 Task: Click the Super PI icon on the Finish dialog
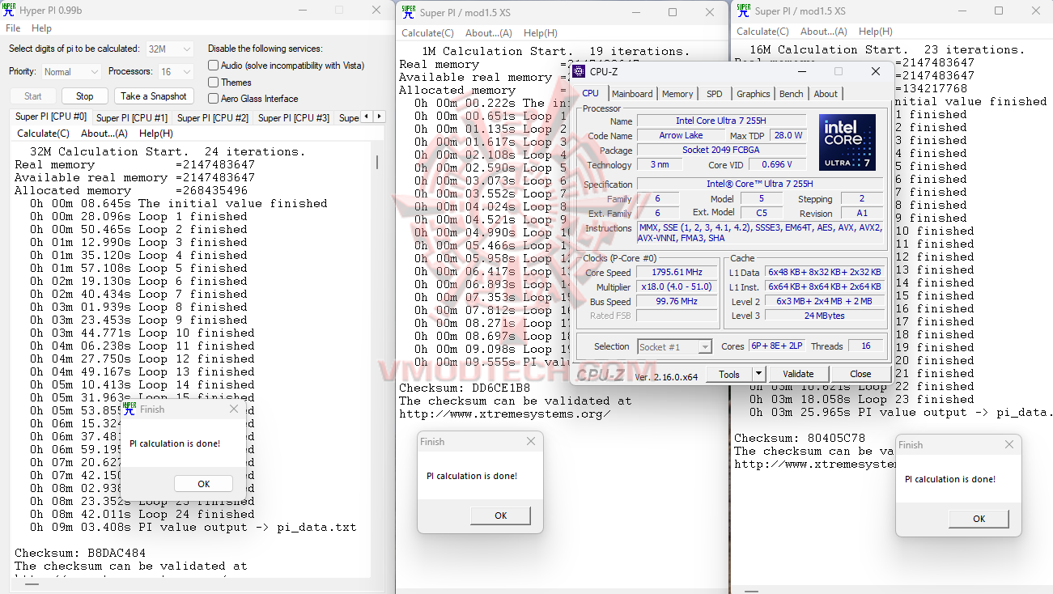pyautogui.click(x=128, y=409)
